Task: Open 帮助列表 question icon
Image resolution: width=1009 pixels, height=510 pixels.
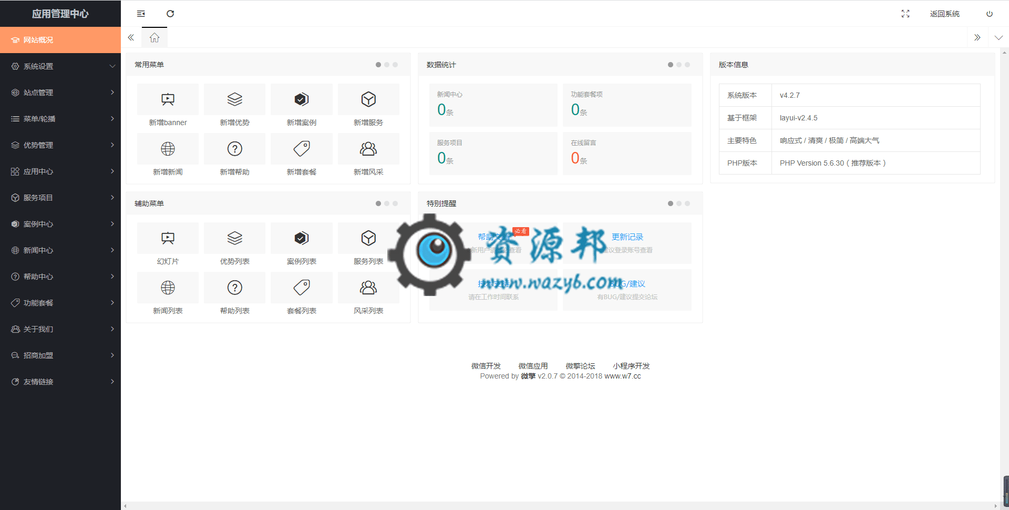Action: coord(234,288)
